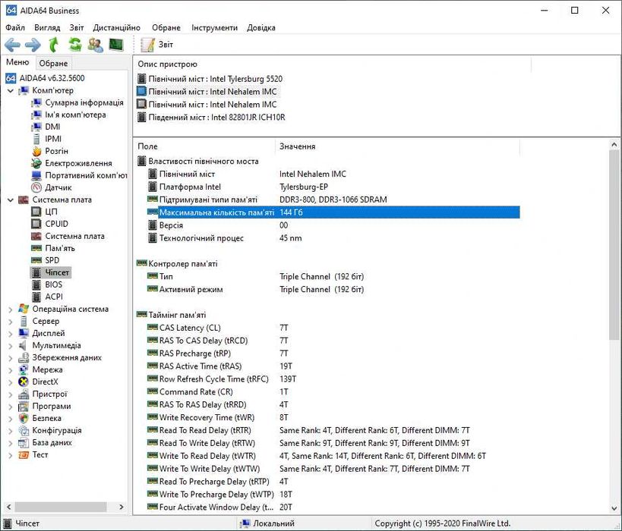Click the ЦП processor icon

36,212
